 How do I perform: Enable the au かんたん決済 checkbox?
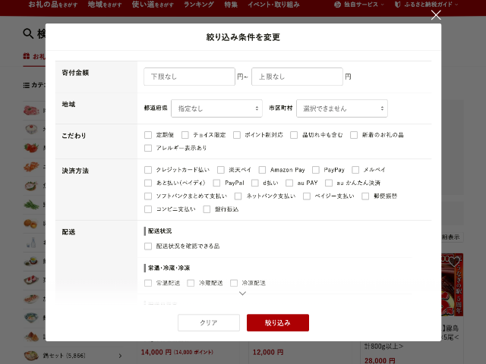pos(329,183)
